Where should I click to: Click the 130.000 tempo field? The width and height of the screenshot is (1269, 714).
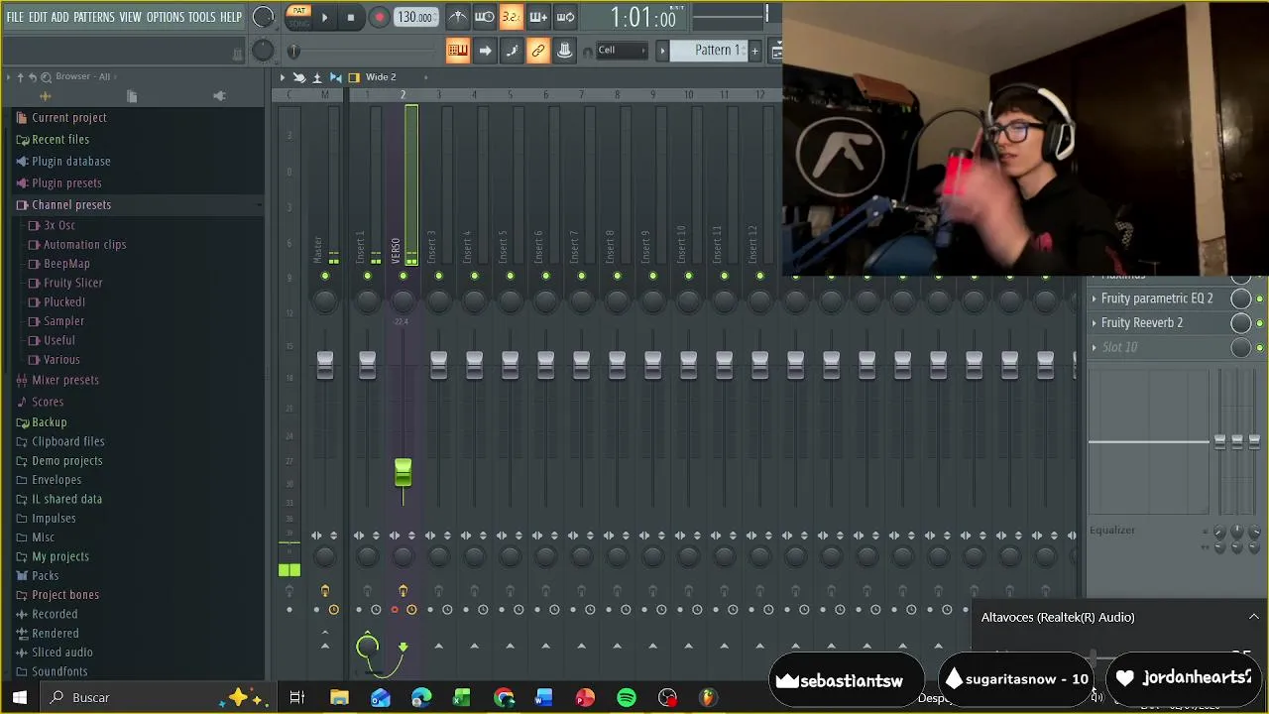(414, 17)
